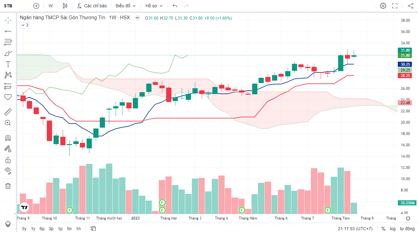Toggle lock all drawing tools

click(x=8, y=160)
